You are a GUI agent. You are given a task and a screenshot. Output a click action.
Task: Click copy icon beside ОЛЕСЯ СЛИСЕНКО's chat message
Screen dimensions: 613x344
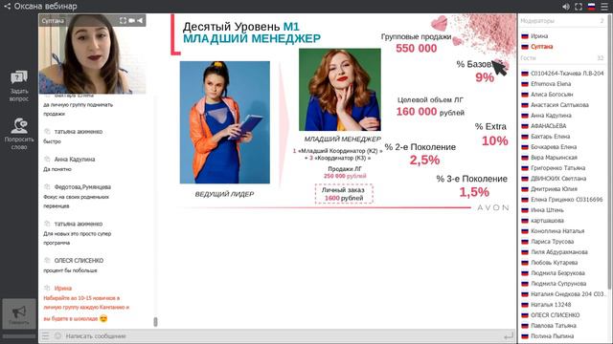point(47,260)
